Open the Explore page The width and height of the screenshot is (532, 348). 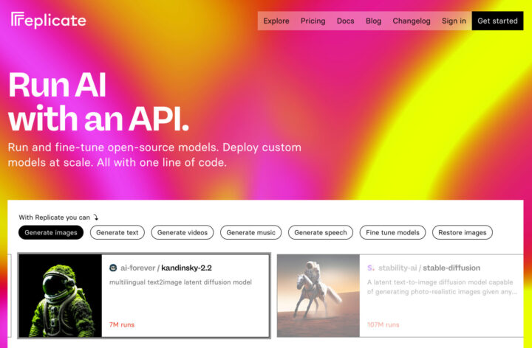pyautogui.click(x=276, y=21)
